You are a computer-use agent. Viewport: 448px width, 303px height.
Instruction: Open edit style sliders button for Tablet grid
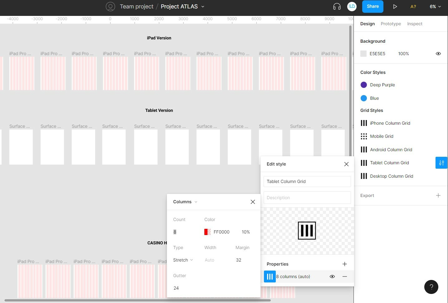(x=441, y=163)
